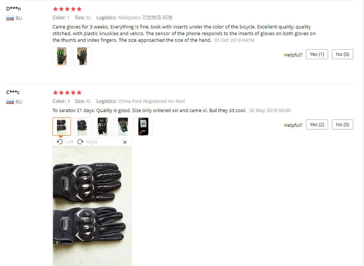
Task: Open C***c's phone photo thumbnail
Action: 143,127
